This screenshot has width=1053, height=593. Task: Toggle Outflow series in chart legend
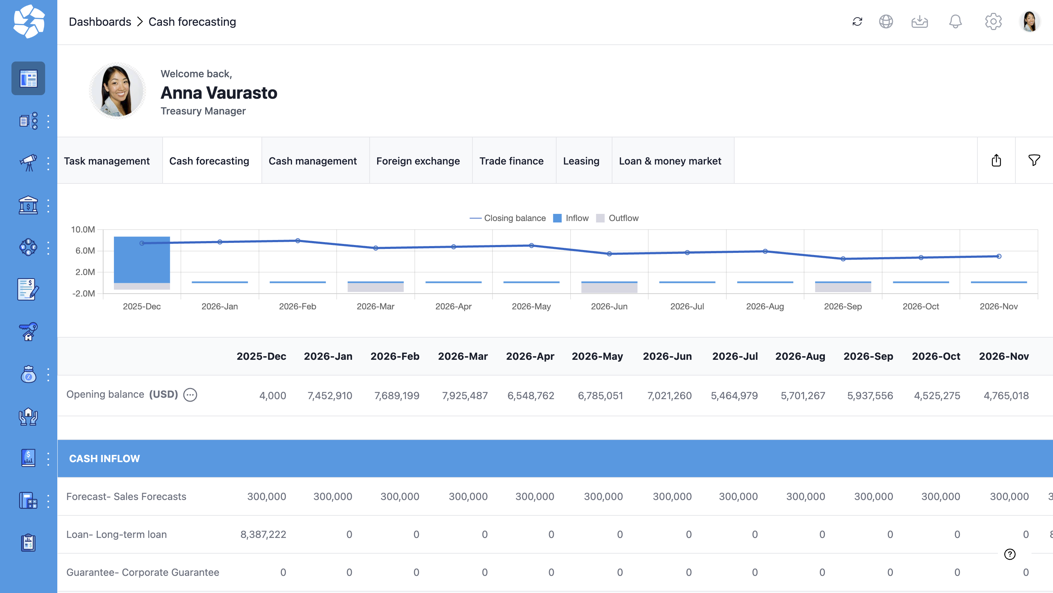(618, 218)
